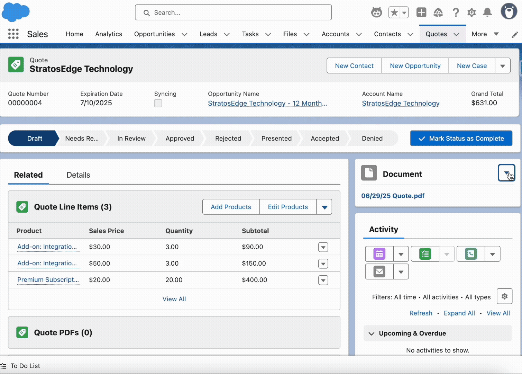The image size is (522, 374).
Task: Expand the Contacts nav dropdown chevron
Action: pyautogui.click(x=410, y=34)
